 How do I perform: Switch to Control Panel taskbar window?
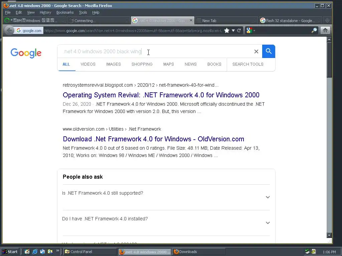click(x=90, y=252)
